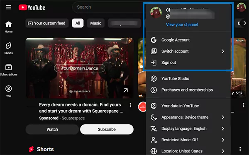Viewport: 249px width, 155px height.
Task: Expand Switch account chevron
Action: 223,51
